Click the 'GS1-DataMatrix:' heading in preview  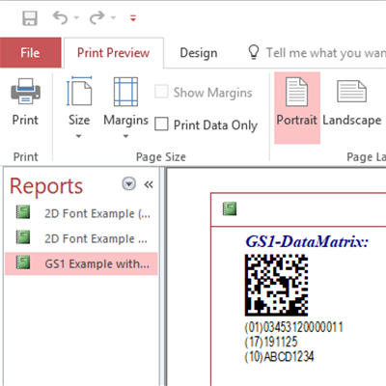click(x=307, y=241)
